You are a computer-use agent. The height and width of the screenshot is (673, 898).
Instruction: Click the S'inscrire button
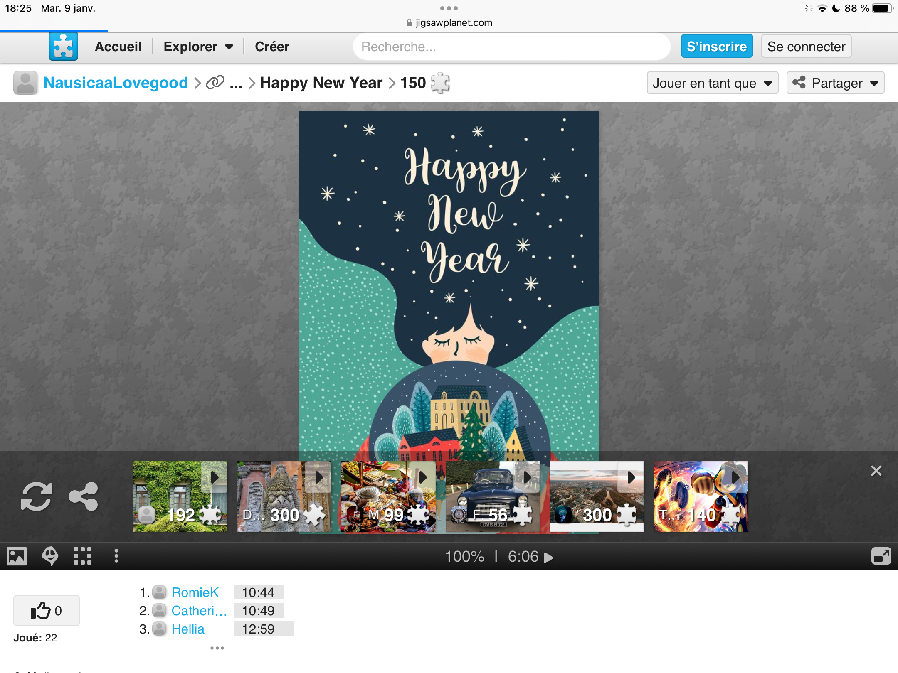[716, 47]
